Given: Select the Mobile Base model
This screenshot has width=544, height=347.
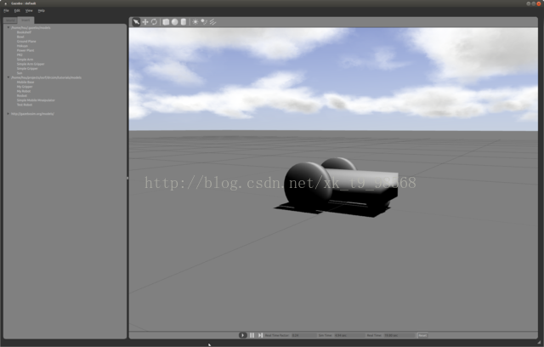Looking at the screenshot, I should click(x=25, y=82).
